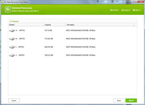
Task: Go to Home screen button
Action: pos(14,100)
